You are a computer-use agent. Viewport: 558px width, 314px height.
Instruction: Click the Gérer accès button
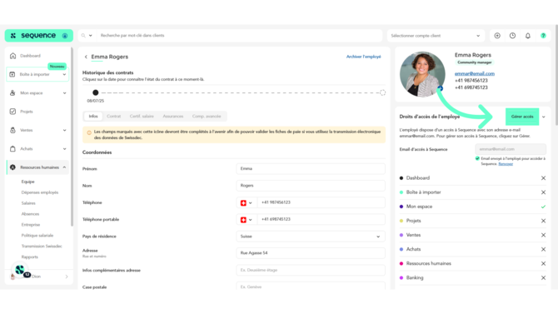[x=522, y=117]
